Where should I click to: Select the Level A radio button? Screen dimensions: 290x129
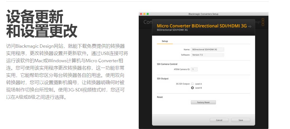[192, 84]
